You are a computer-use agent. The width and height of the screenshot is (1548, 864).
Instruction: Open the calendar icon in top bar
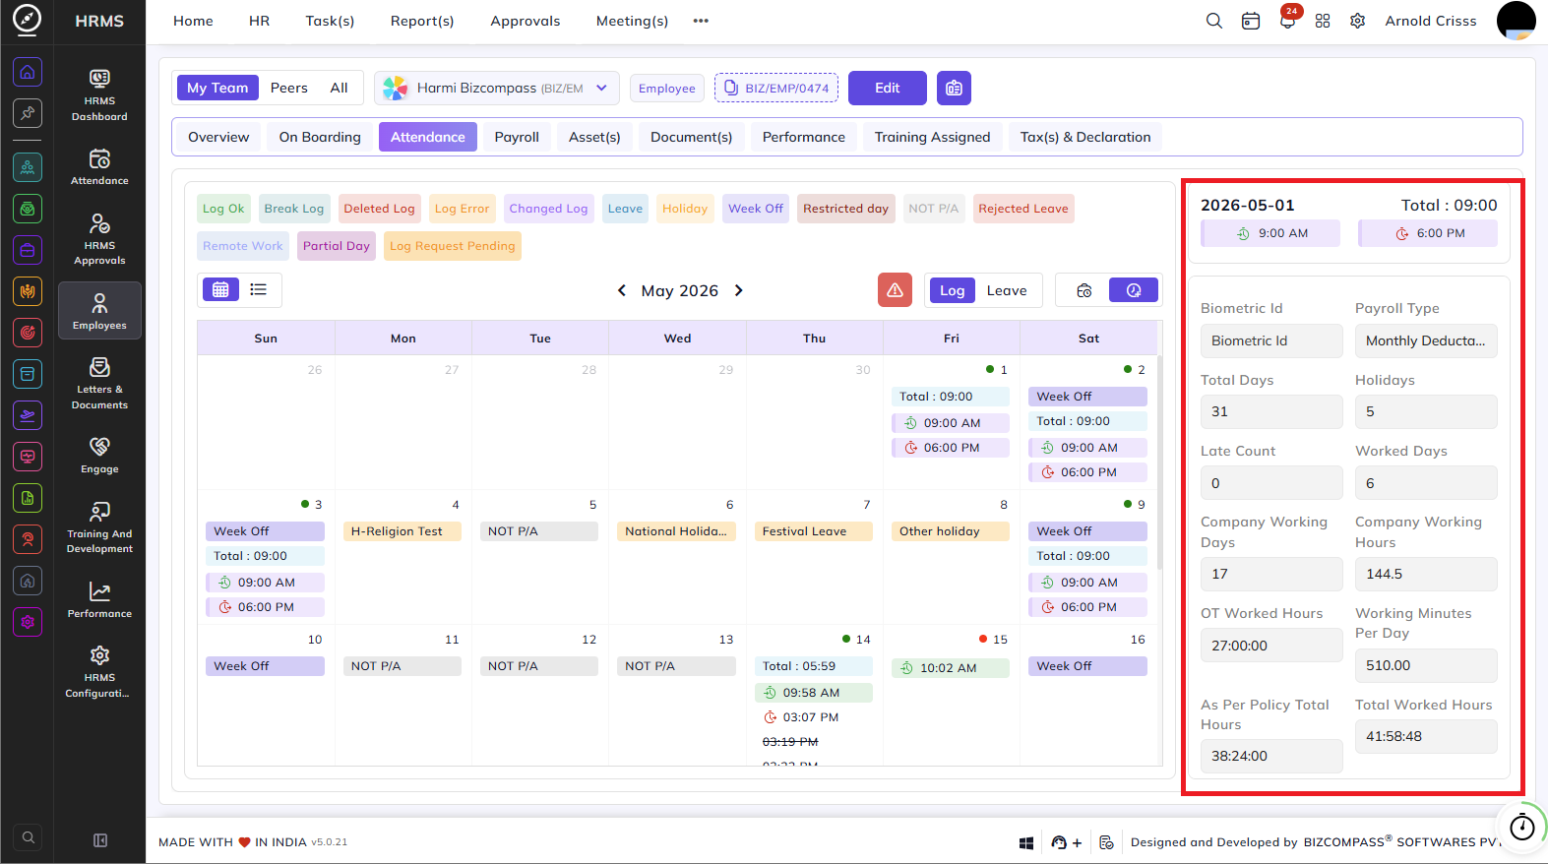[1251, 21]
